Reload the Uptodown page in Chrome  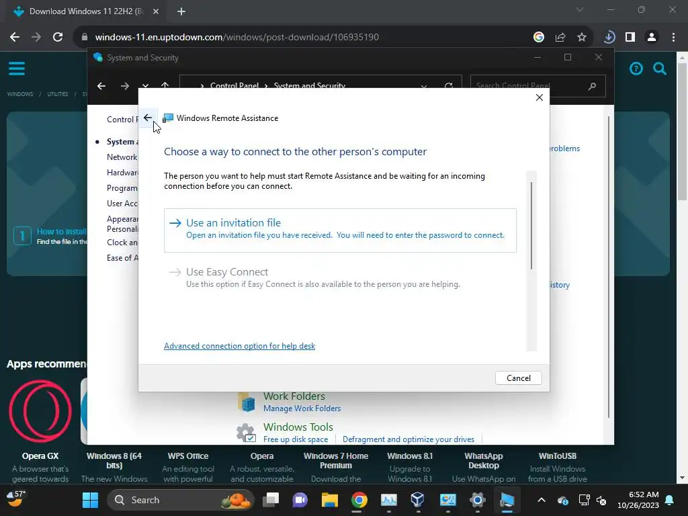click(58, 37)
